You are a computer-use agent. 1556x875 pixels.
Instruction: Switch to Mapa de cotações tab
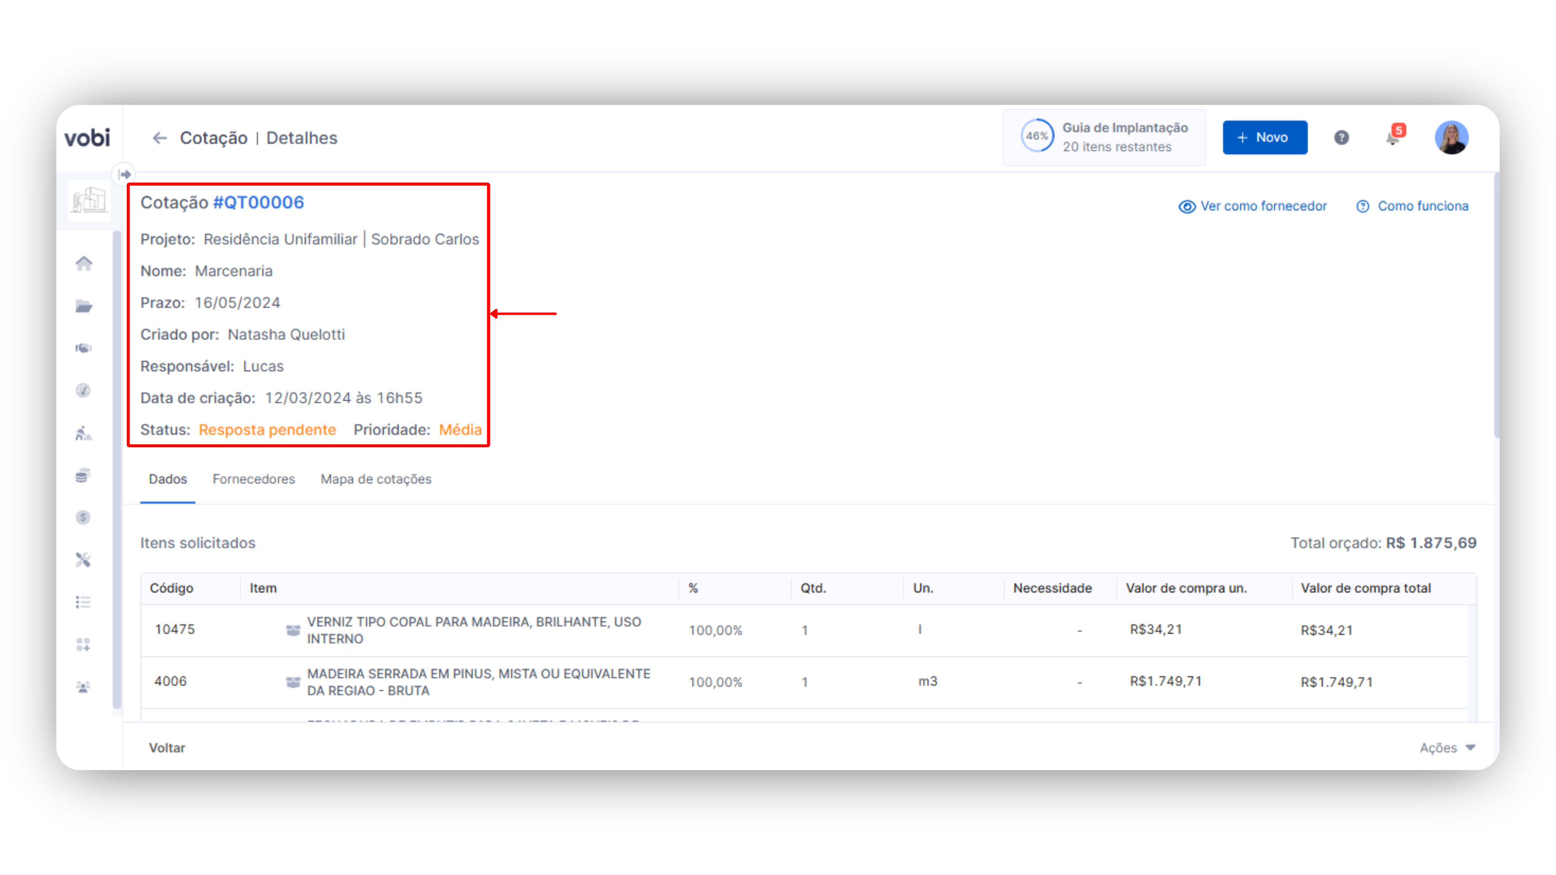376,479
